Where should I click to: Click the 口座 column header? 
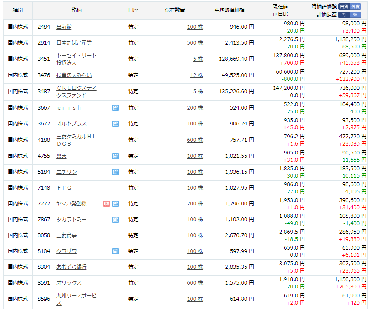133,10
